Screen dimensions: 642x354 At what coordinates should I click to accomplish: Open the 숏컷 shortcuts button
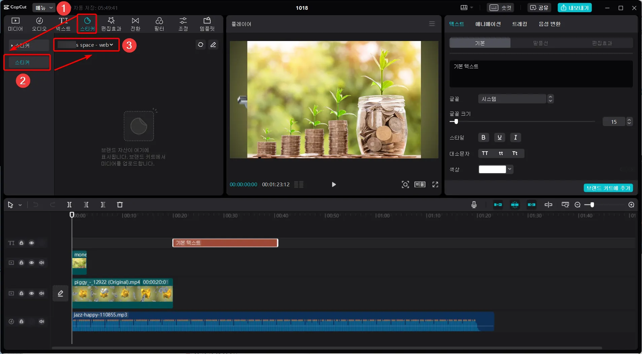(500, 8)
